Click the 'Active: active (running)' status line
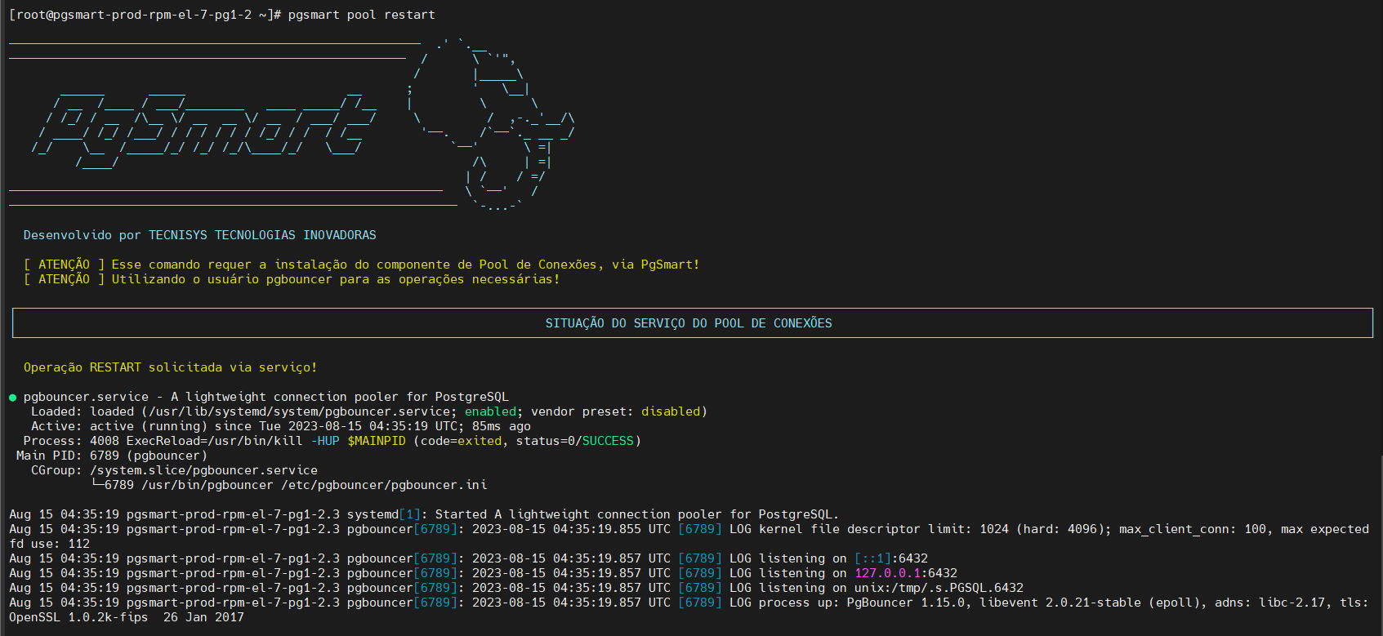 point(280,426)
